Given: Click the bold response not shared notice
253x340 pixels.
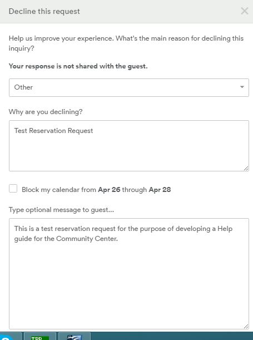Looking at the screenshot, I should (78, 66).
